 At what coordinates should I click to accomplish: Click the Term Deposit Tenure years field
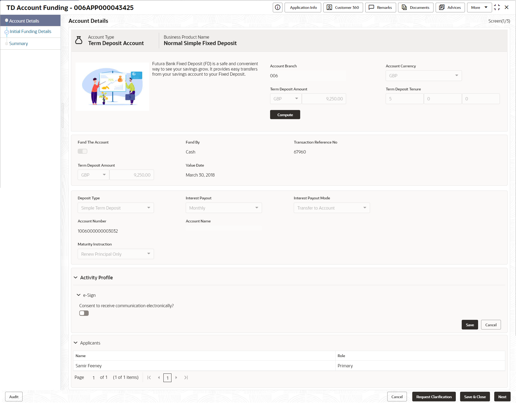coord(404,99)
